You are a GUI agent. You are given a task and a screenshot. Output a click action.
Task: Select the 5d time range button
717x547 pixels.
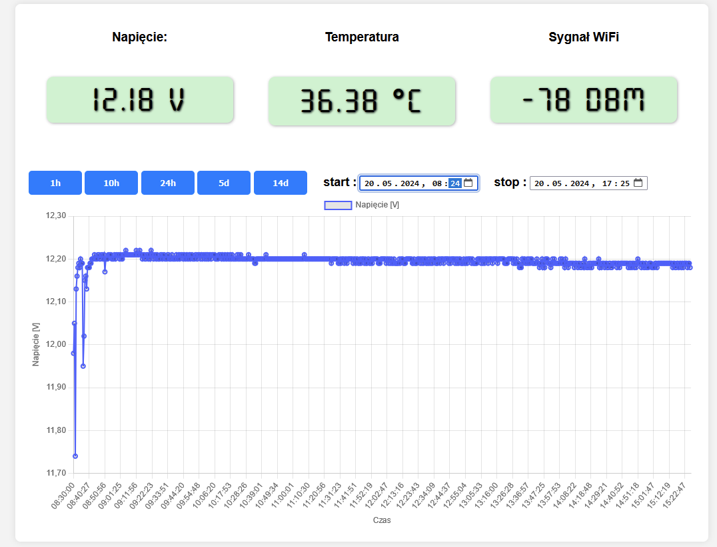coord(224,182)
